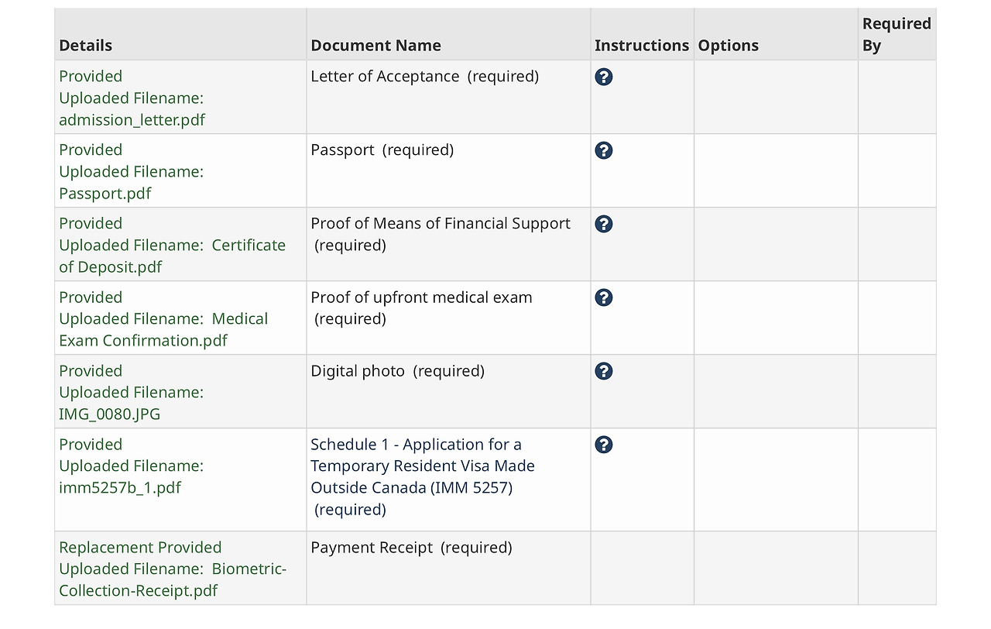Click the imm5257b_1.pdf filename

click(120, 488)
